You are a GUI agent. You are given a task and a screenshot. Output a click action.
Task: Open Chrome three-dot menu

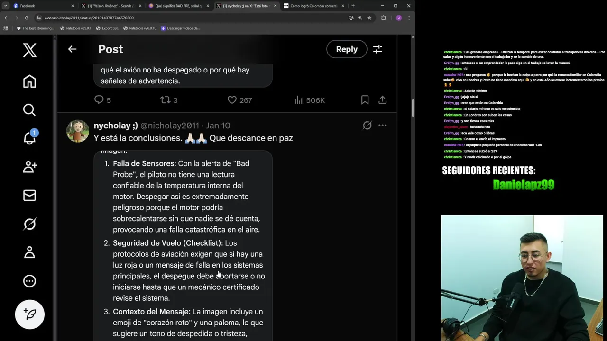click(x=409, y=18)
